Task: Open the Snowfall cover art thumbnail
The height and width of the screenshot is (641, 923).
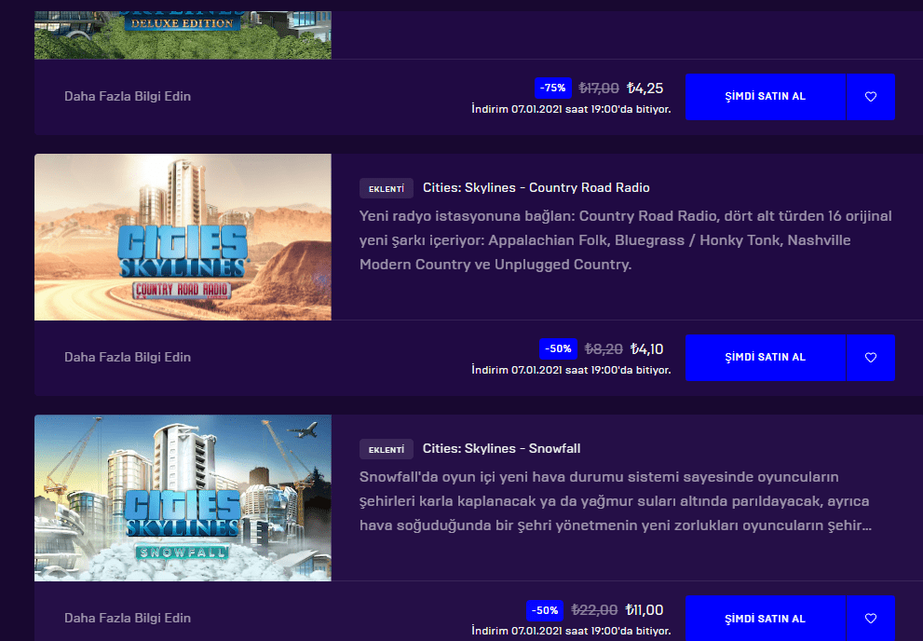Action: [183, 498]
